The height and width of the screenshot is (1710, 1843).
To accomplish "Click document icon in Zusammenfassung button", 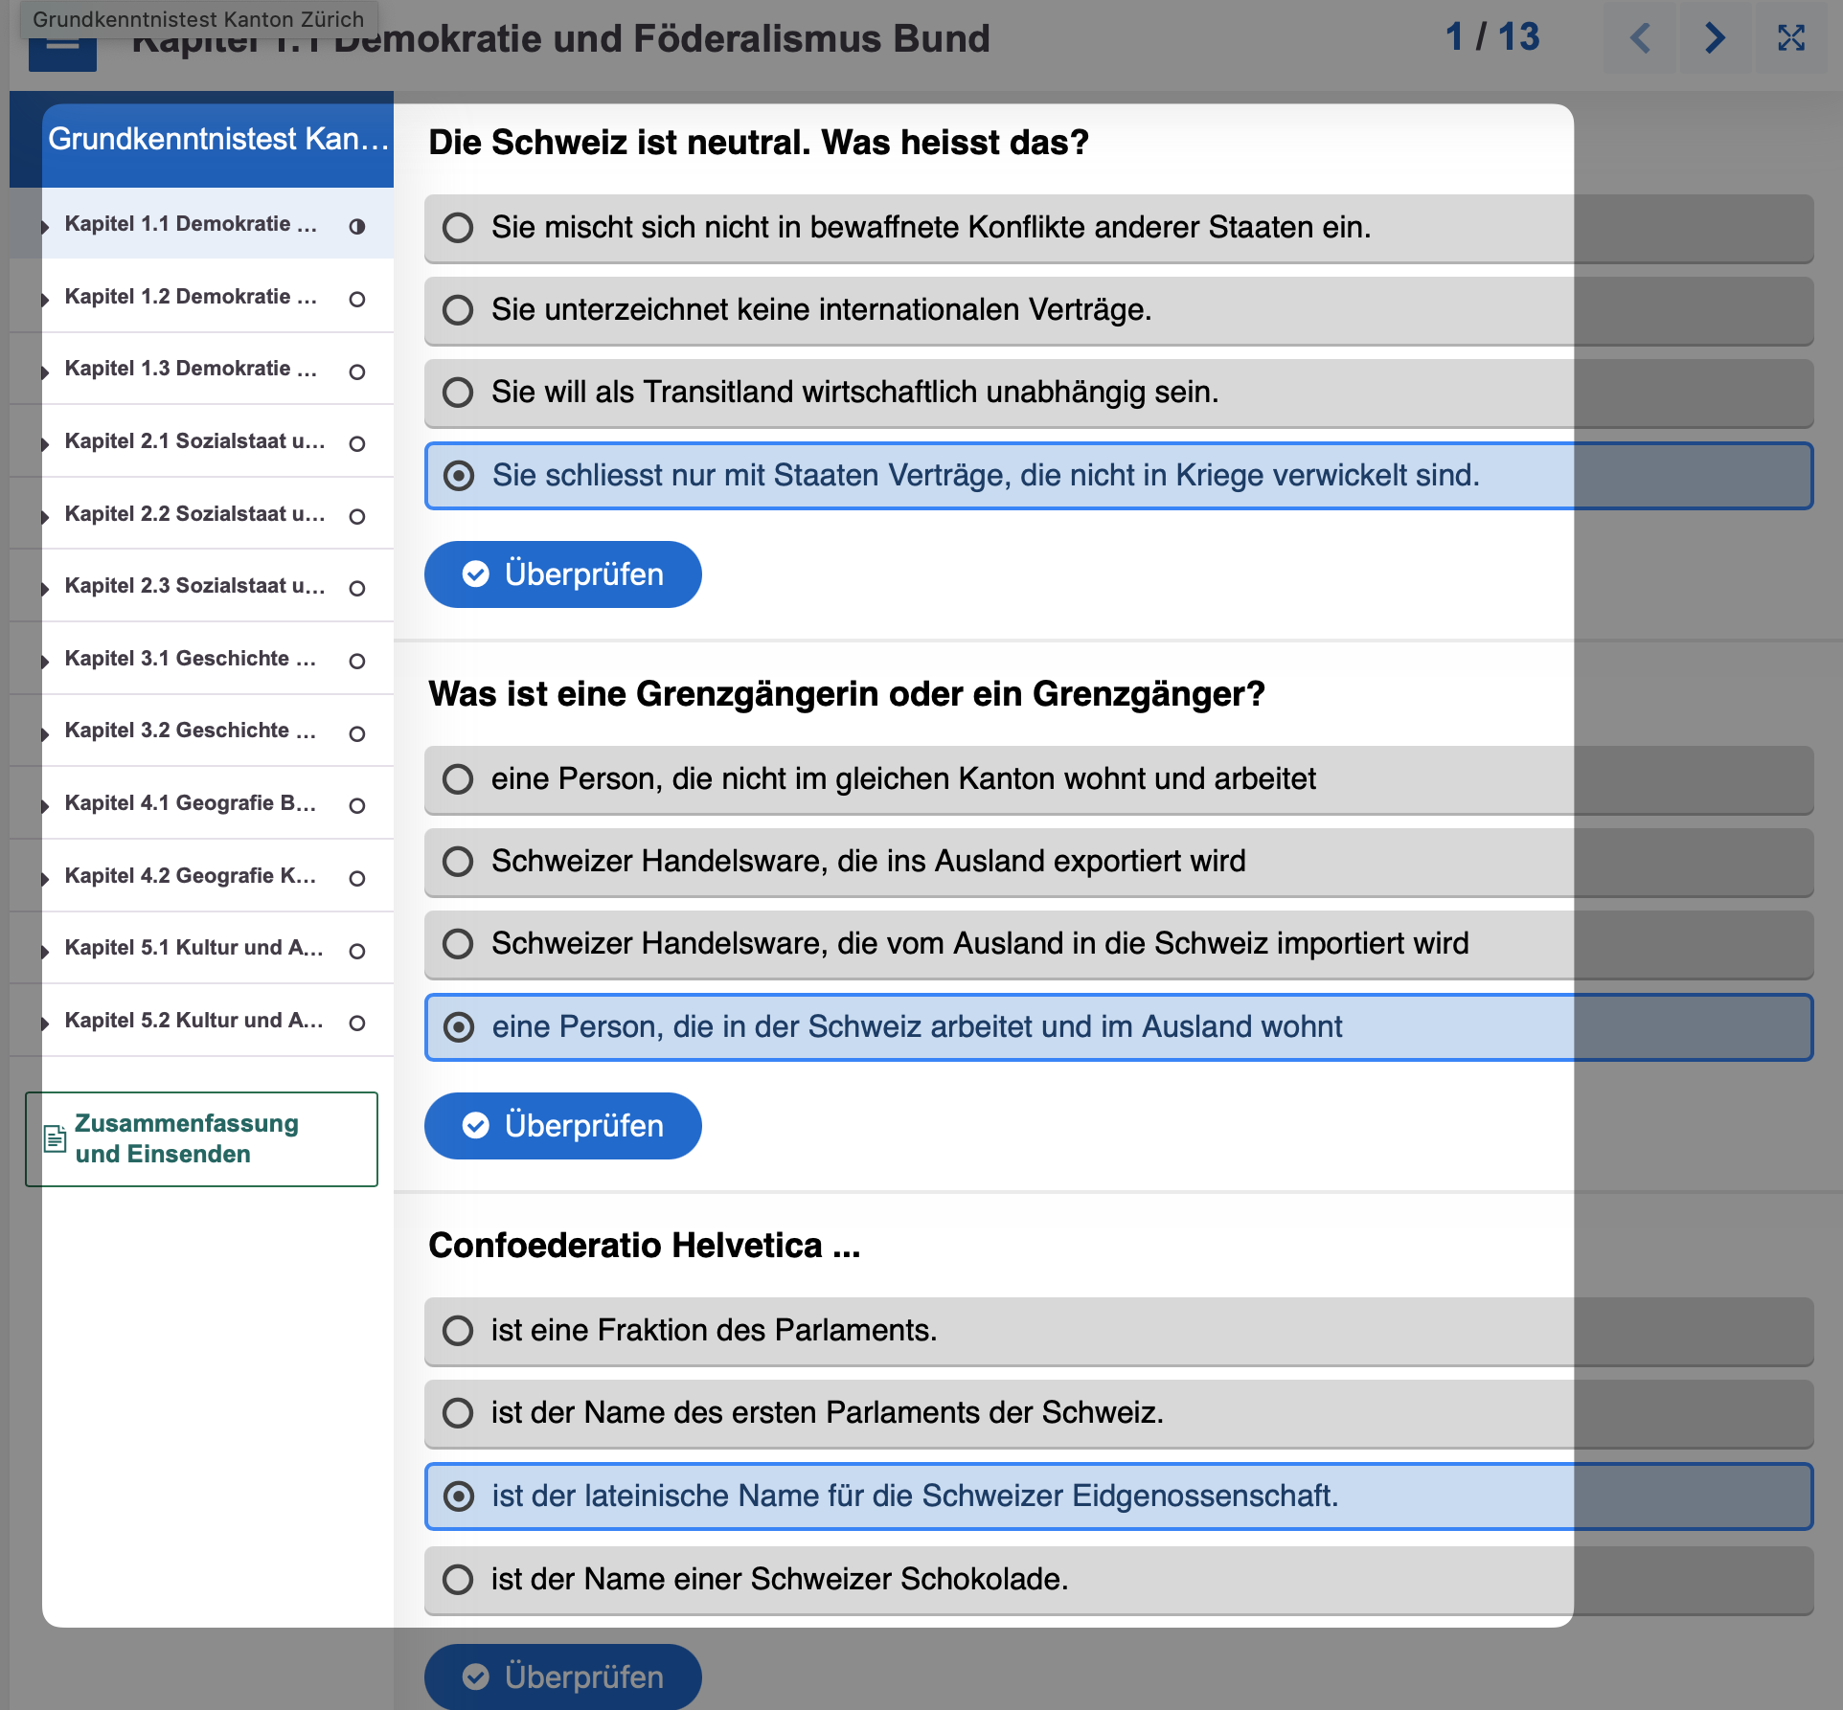I will [56, 1138].
